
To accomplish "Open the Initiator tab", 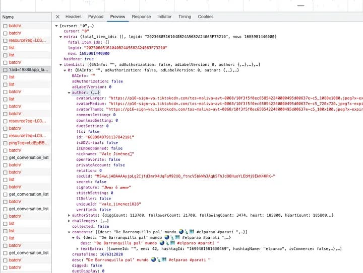I will tap(164, 17).
